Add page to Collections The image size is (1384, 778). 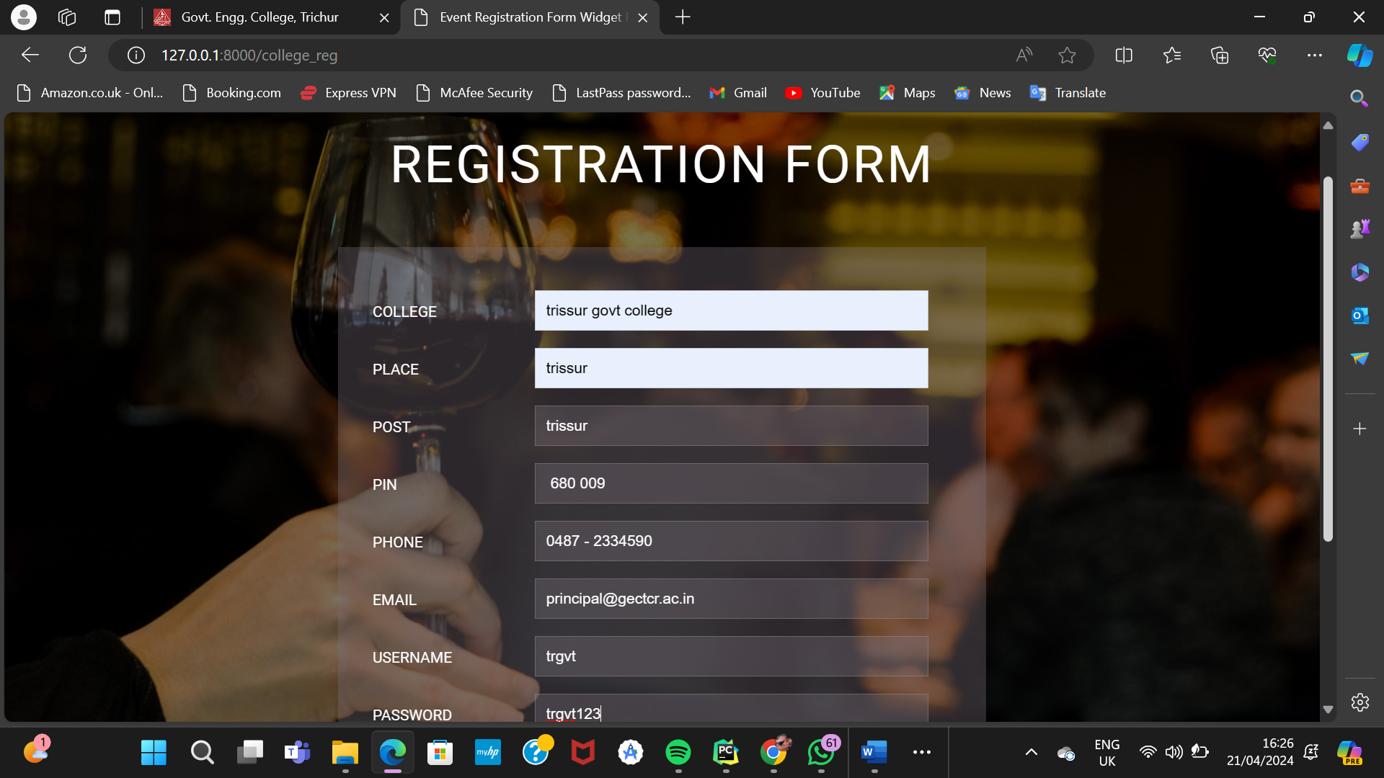pyautogui.click(x=1220, y=55)
